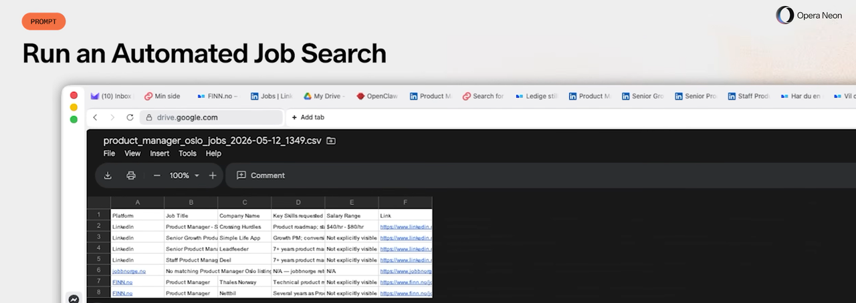The width and height of the screenshot is (856, 303).
Task: Open the Tools menu
Action: 187,154
